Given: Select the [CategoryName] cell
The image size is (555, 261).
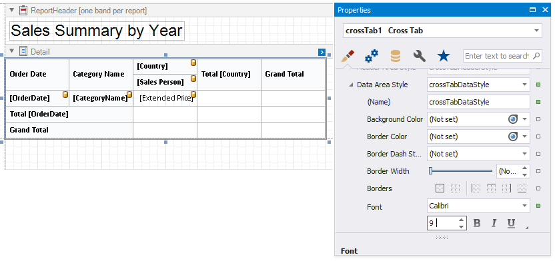Looking at the screenshot, I should (101, 98).
